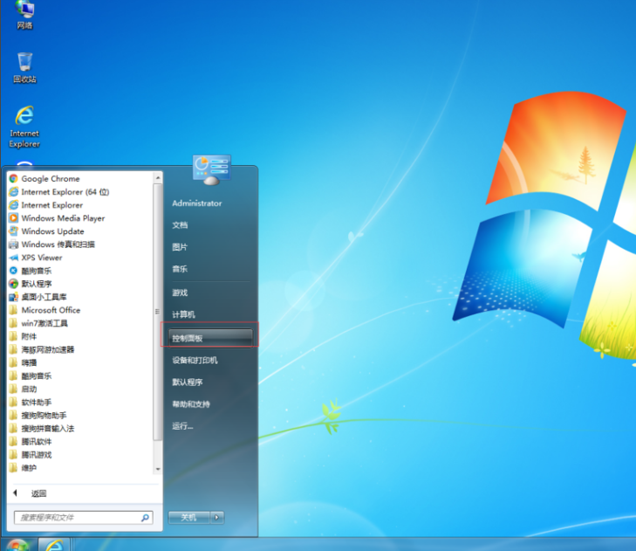Open 回收站 on the desktop
The image size is (636, 551).
point(24,66)
